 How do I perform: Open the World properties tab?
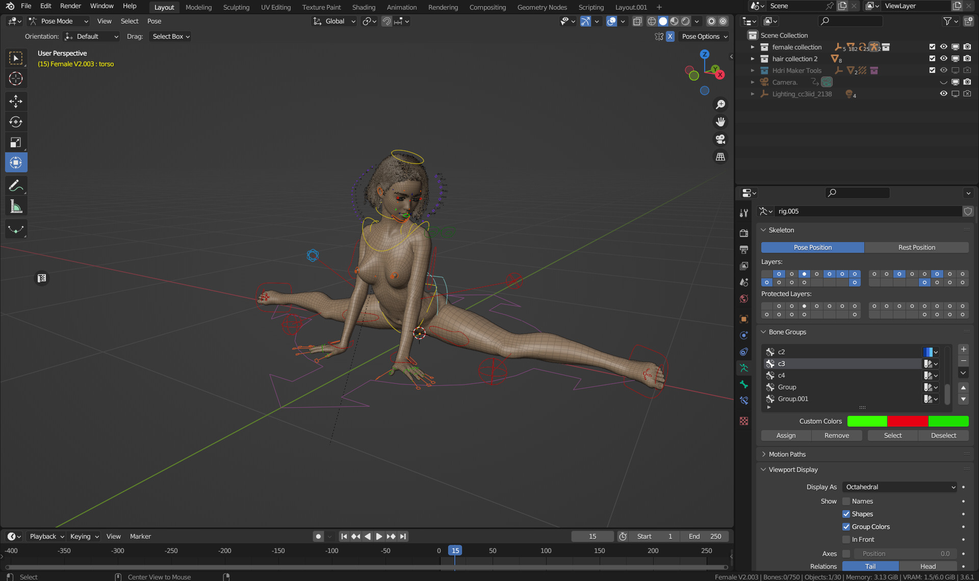(744, 299)
